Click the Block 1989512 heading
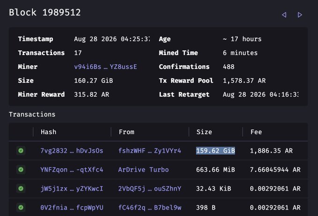 pos(45,12)
